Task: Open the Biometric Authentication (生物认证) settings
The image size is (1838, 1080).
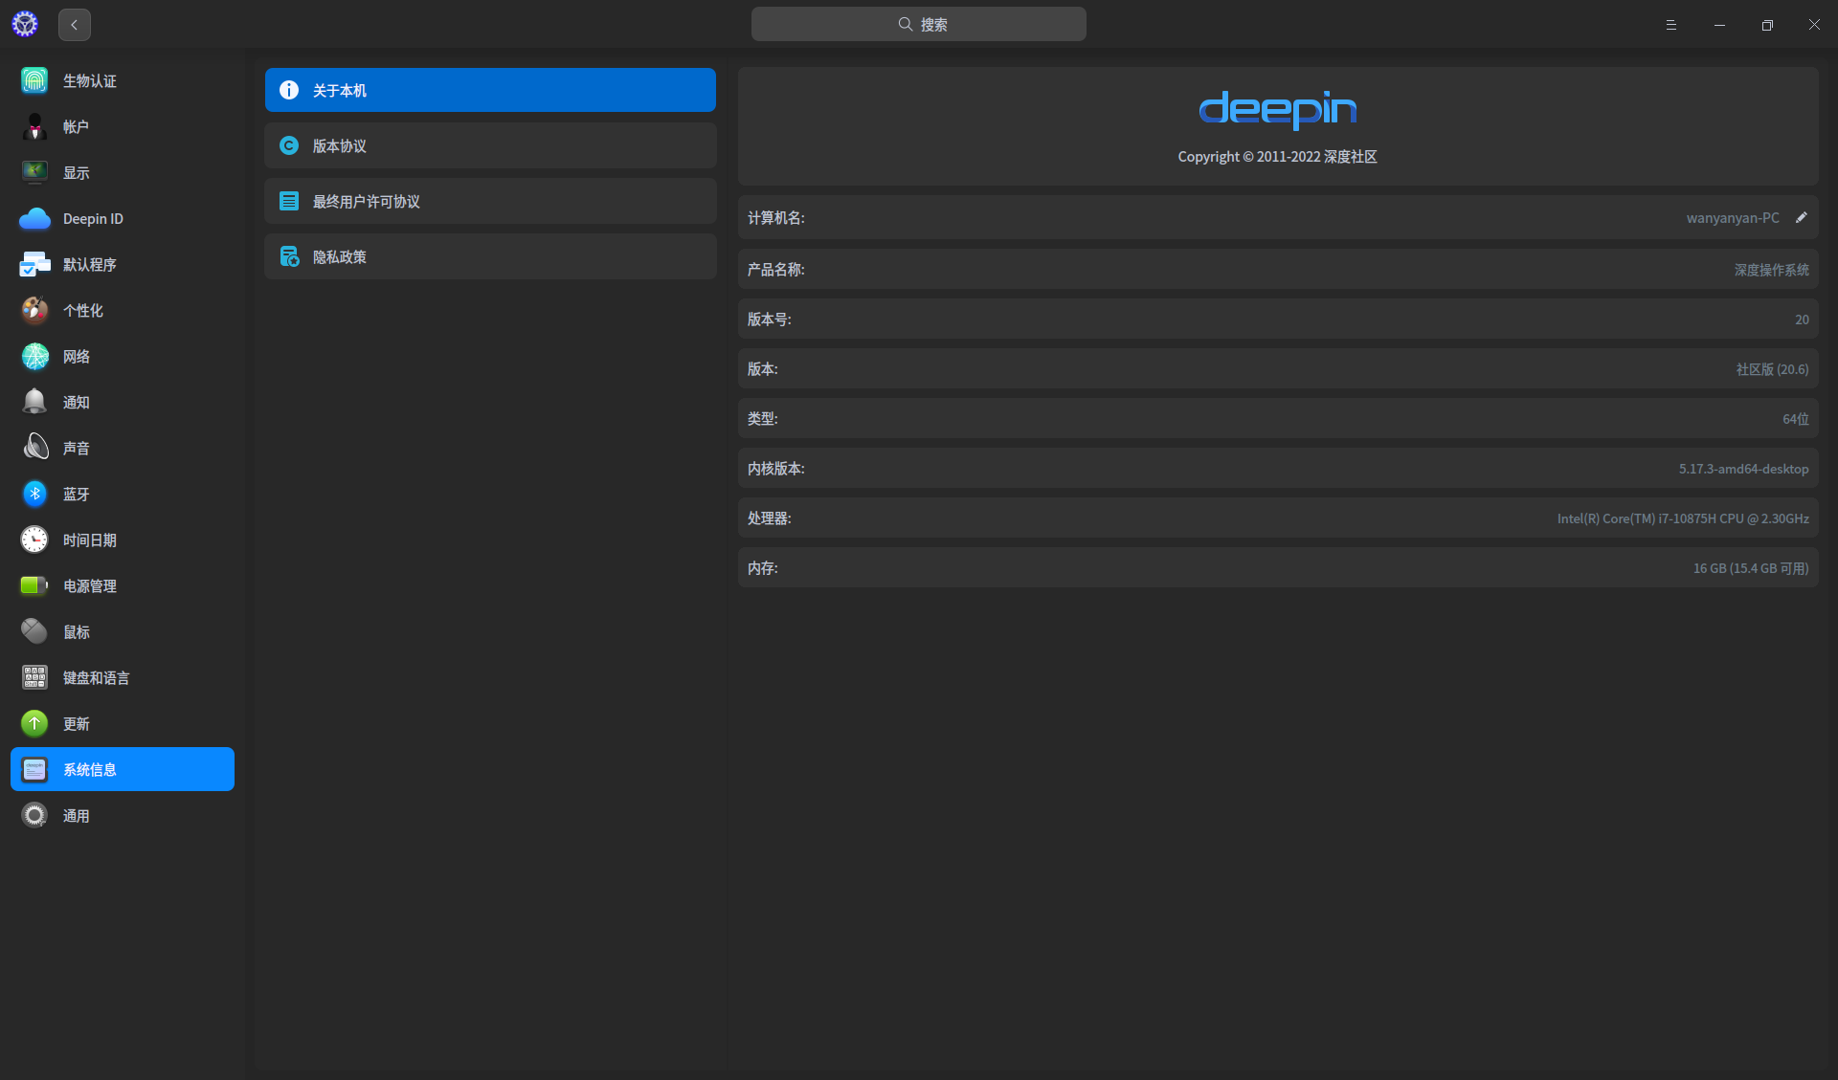Action: (89, 81)
